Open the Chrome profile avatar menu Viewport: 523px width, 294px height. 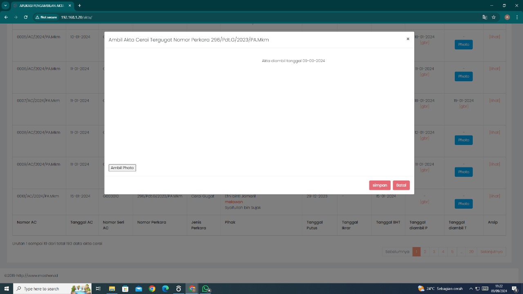(x=507, y=17)
